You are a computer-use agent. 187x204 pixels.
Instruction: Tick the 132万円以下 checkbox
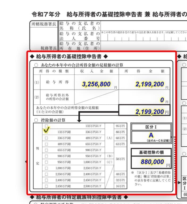click(x=46, y=126)
